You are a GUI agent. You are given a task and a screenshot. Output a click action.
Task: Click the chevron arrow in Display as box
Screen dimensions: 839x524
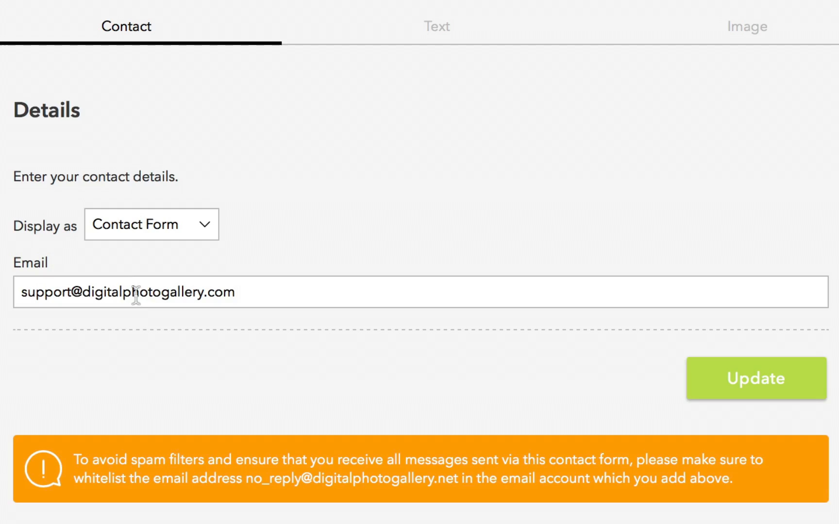205,224
